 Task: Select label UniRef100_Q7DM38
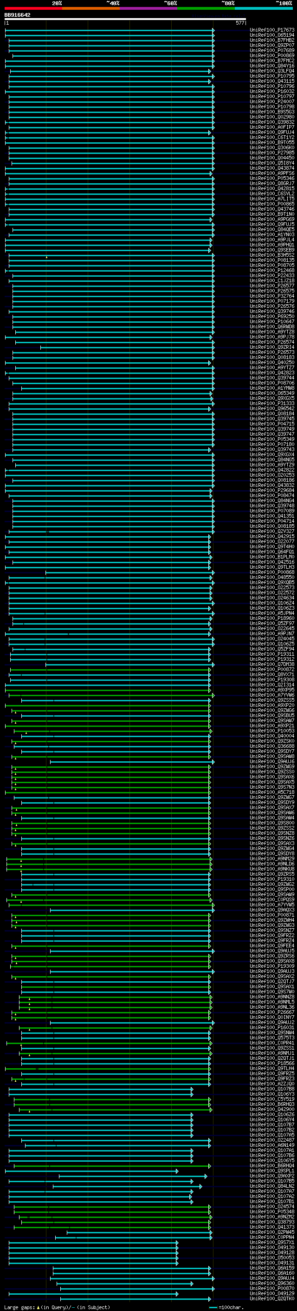click(x=272, y=664)
